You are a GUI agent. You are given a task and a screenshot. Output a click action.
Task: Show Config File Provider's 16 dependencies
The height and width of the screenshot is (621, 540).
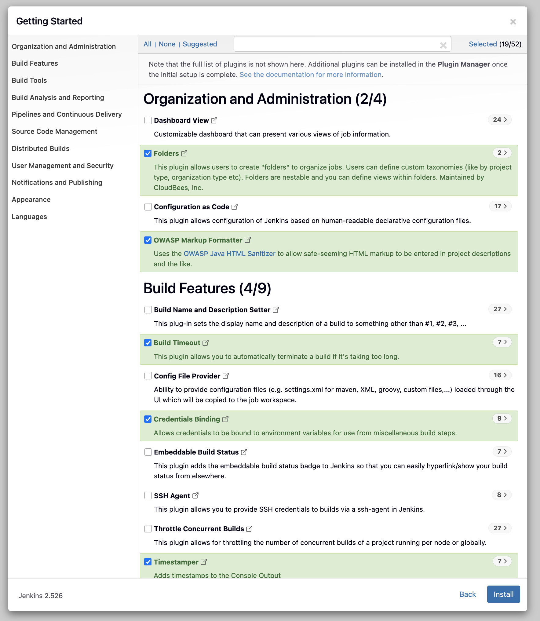(500, 375)
